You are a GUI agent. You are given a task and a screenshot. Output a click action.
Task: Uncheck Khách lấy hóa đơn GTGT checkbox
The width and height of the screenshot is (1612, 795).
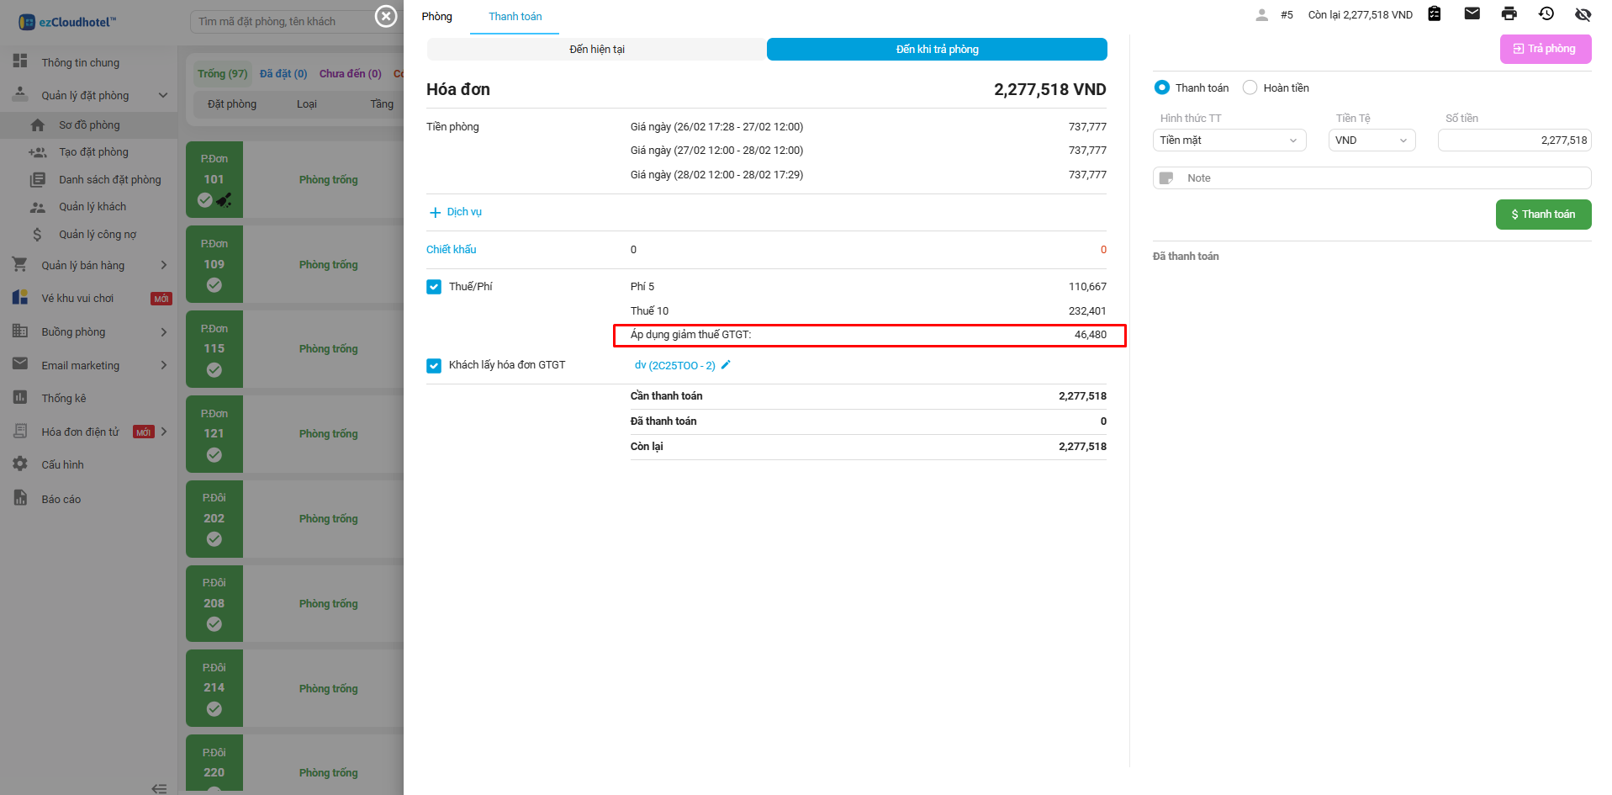(x=434, y=366)
